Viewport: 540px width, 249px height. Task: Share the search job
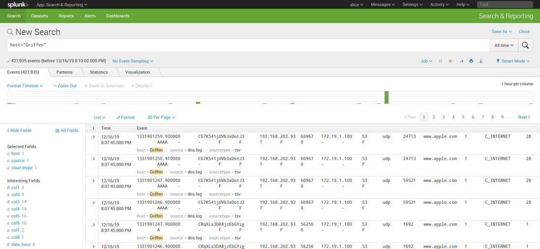pyautogui.click(x=461, y=61)
